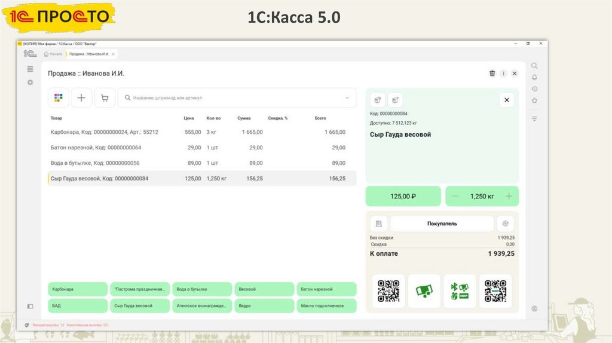
Task: Click the second box icon in product card
Action: tap(395, 100)
